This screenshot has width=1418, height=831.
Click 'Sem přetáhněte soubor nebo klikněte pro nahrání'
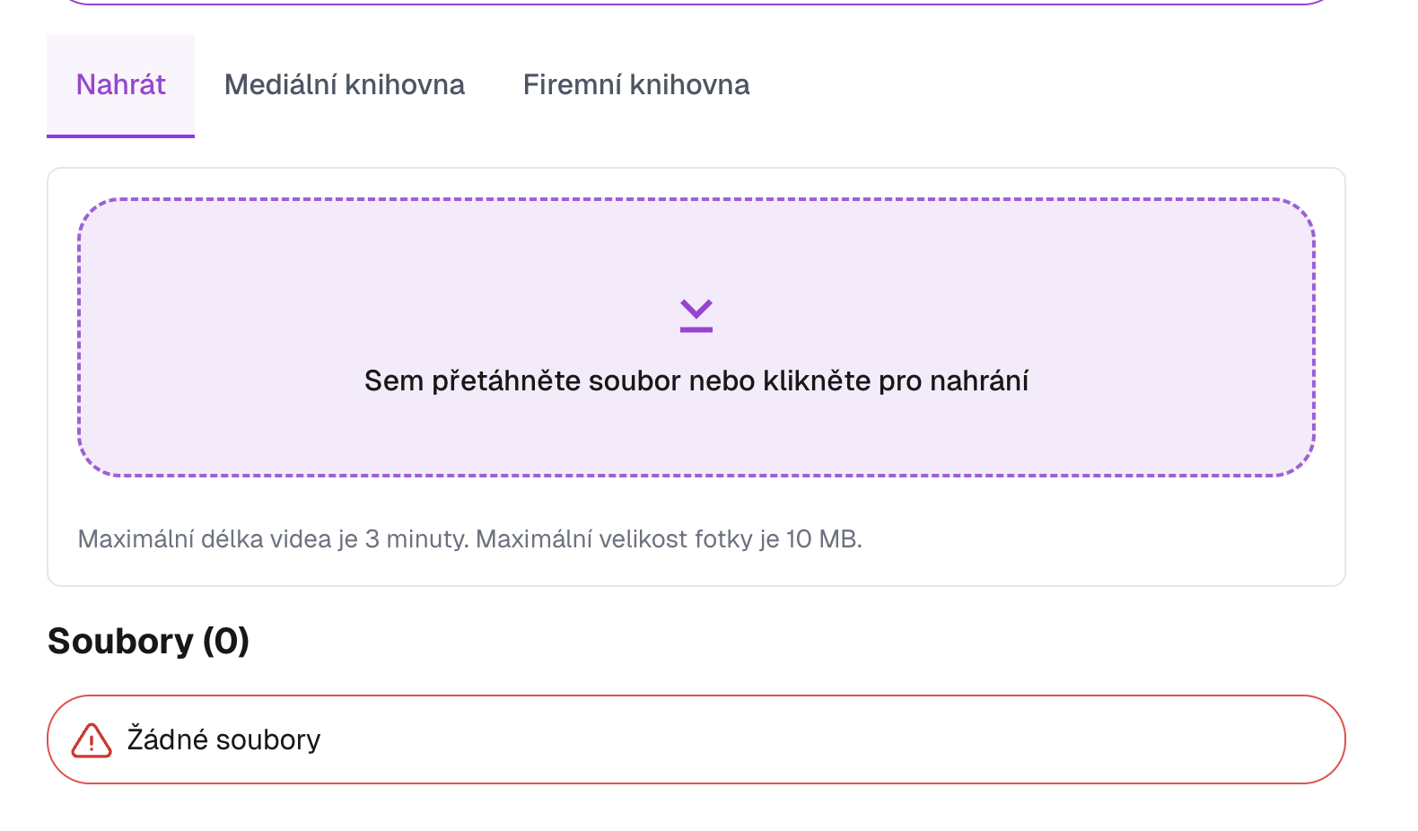click(x=696, y=381)
